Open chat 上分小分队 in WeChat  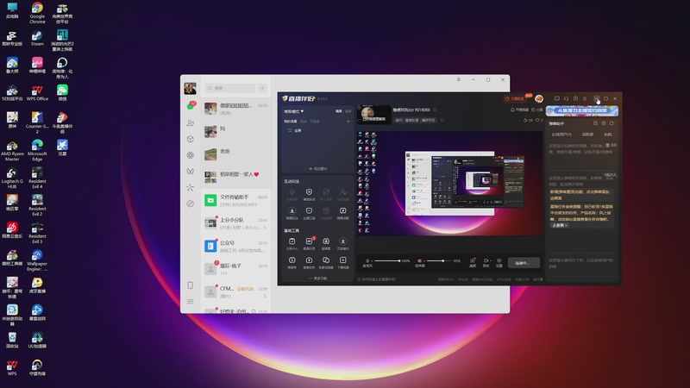coord(235,223)
